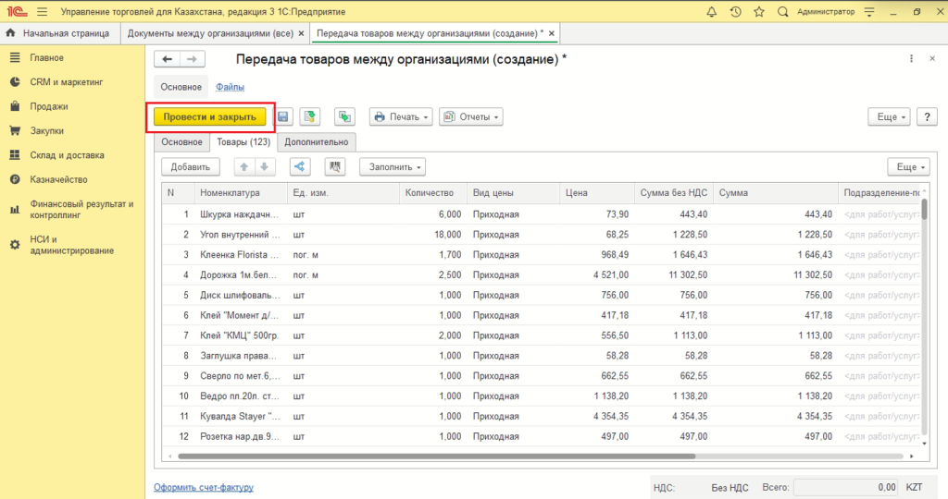Go to Начальная страница home tab
Viewport: 948px width, 499px height.
(59, 33)
